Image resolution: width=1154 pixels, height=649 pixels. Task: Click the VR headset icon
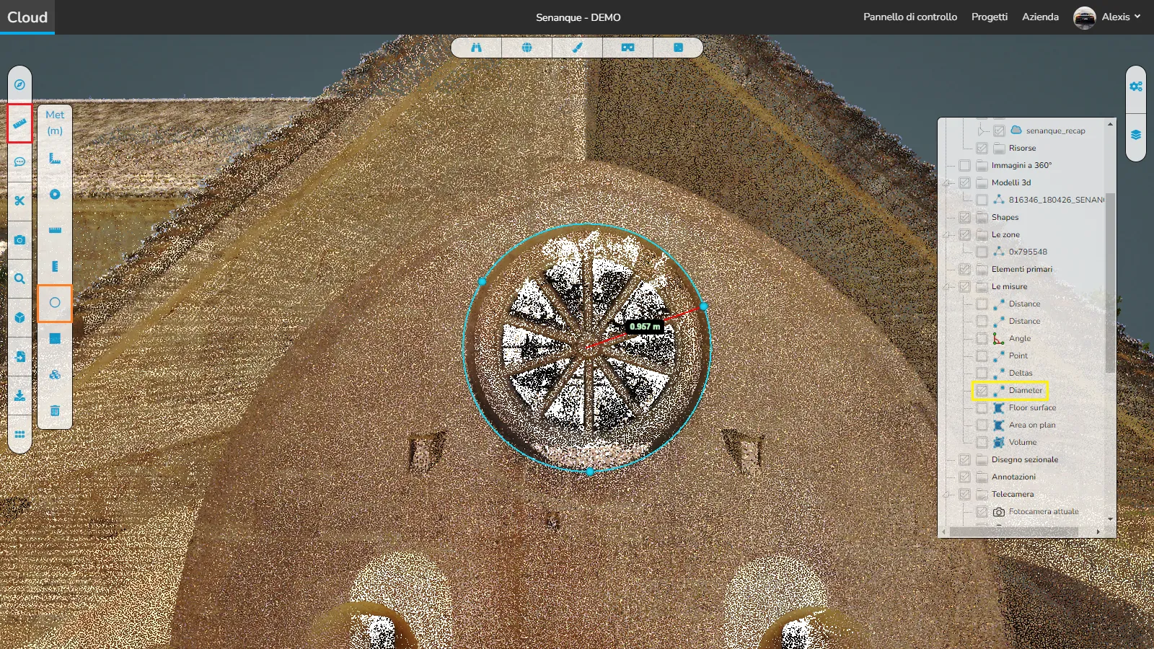[x=627, y=48]
